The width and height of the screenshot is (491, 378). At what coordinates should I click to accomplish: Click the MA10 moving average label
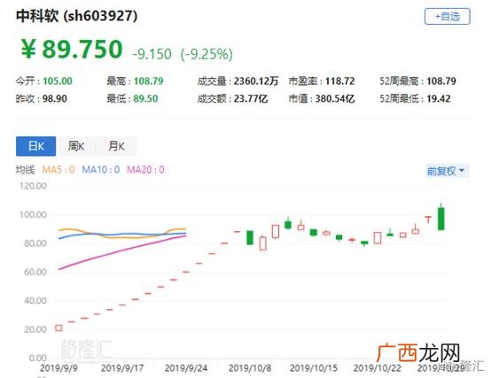click(101, 170)
